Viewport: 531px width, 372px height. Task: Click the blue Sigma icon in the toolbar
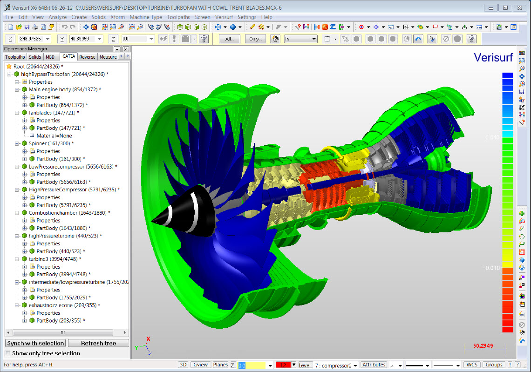(333, 27)
